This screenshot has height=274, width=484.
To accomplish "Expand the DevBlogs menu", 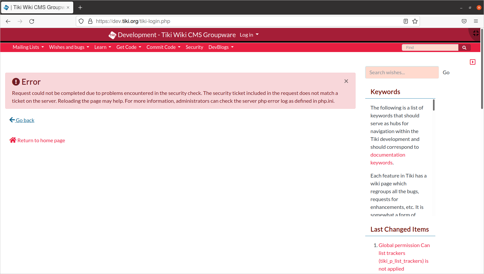I will 221,47.
